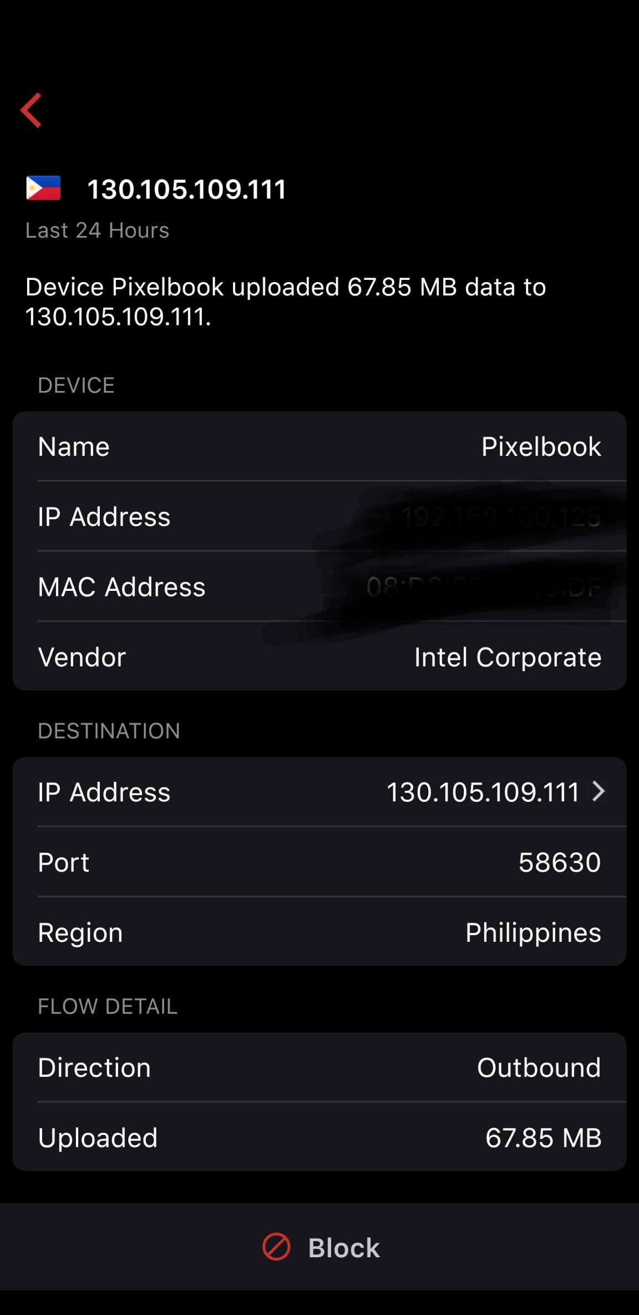Viewport: 639px width, 1315px height.
Task: Tap the Direction Outbound row
Action: [319, 1067]
